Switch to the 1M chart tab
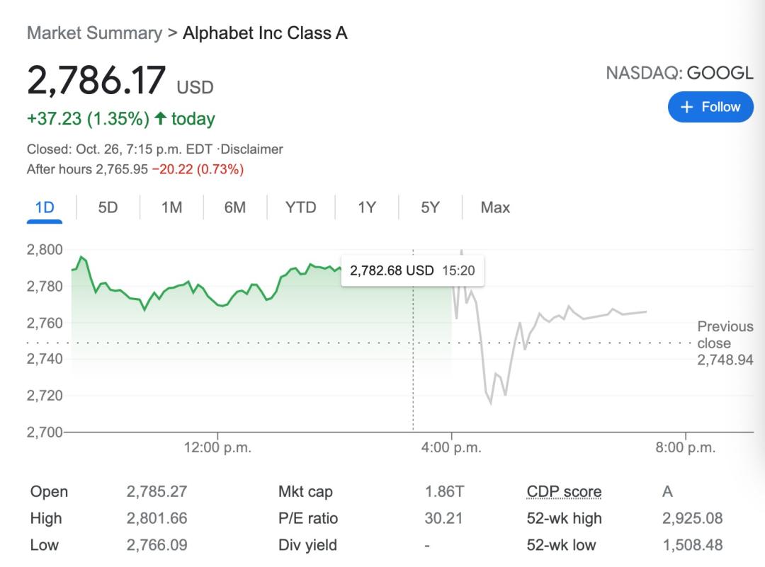 [x=171, y=207]
